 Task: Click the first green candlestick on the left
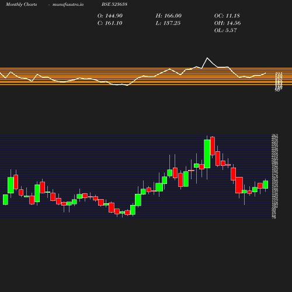5,200
